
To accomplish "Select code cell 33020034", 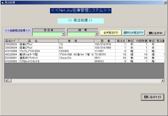I will coord(12,48).
